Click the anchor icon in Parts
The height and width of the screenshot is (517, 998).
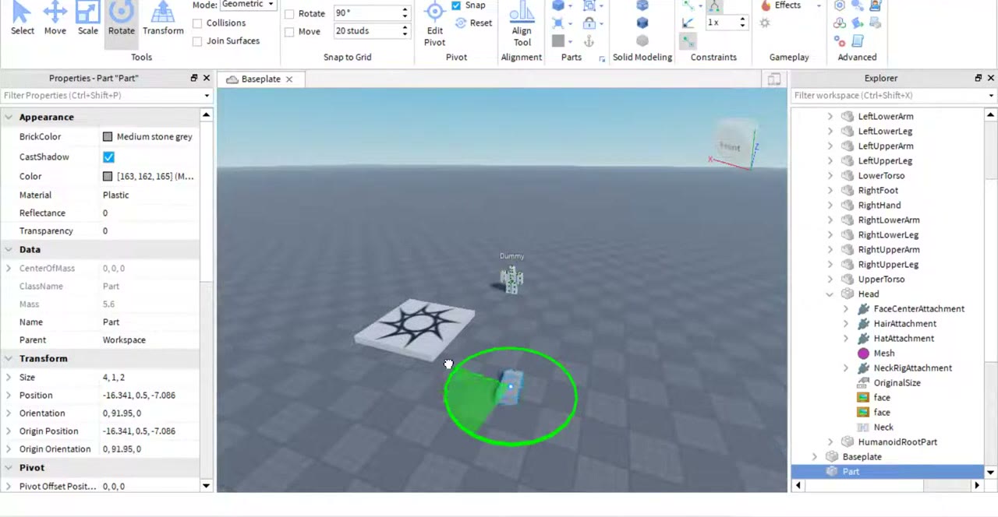(589, 40)
